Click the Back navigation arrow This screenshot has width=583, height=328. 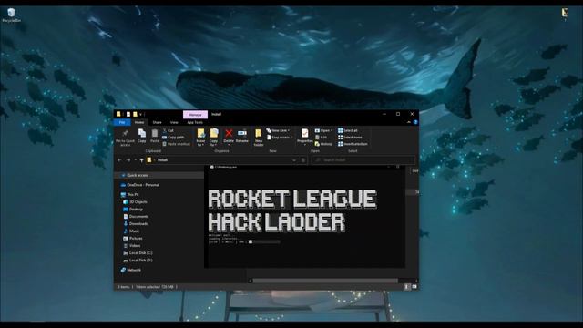(x=119, y=160)
